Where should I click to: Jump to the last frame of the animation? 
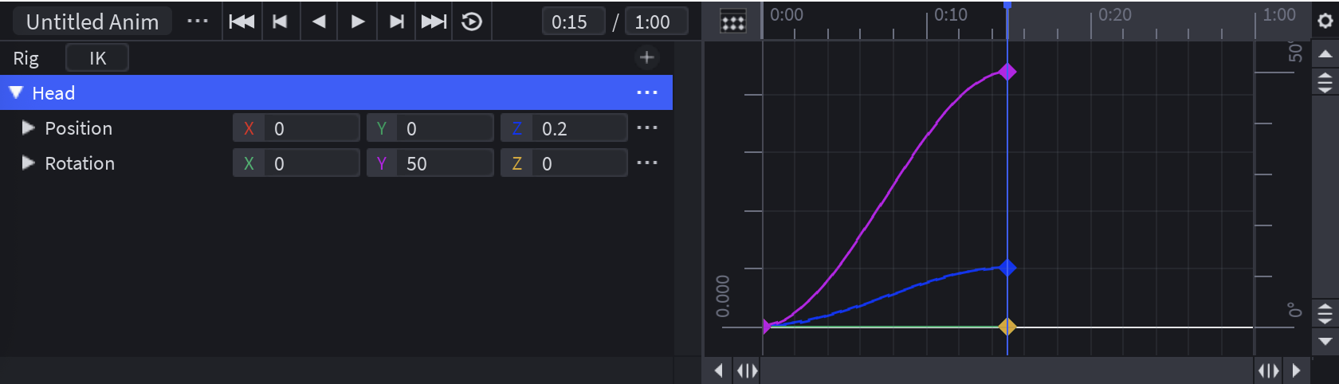point(434,22)
